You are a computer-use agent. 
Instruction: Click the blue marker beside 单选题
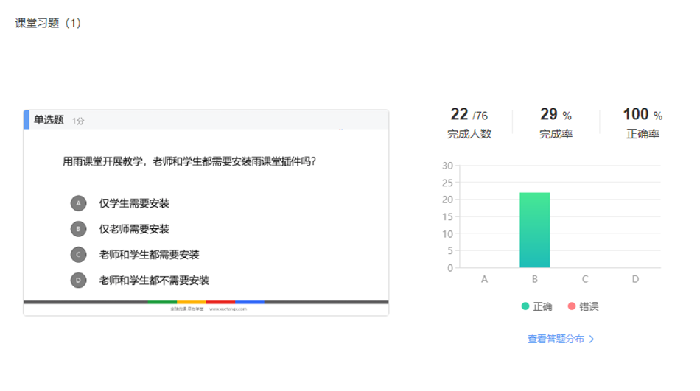[x=27, y=120]
